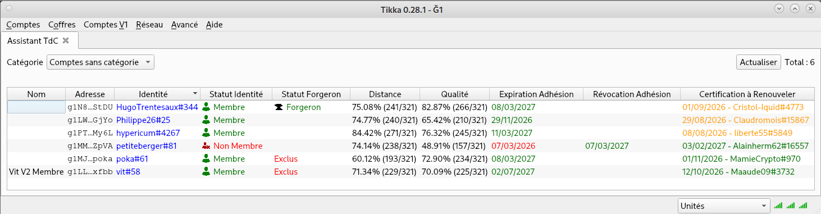
Task: Click the last network signal icon in status bar
Action: tap(803, 206)
